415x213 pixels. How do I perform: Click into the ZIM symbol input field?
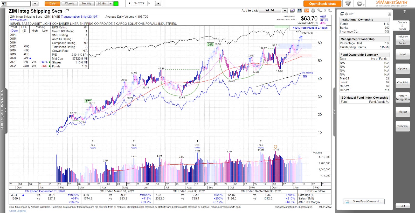pyautogui.click(x=16, y=4)
